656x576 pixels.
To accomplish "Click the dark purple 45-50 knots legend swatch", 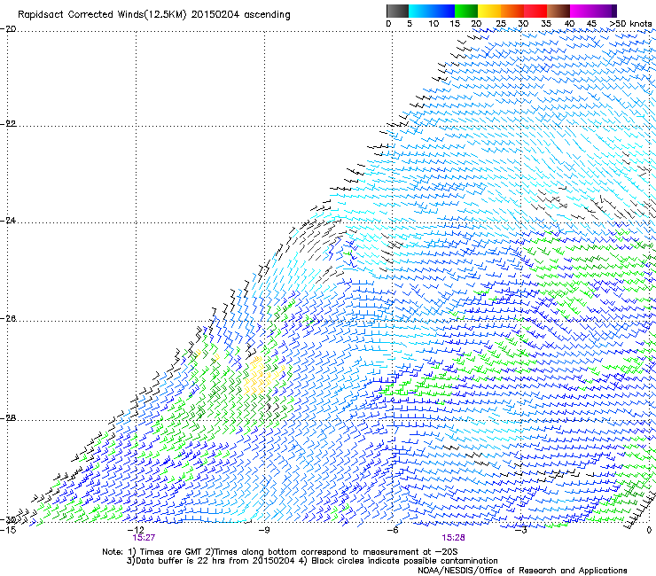I will (x=605, y=11).
